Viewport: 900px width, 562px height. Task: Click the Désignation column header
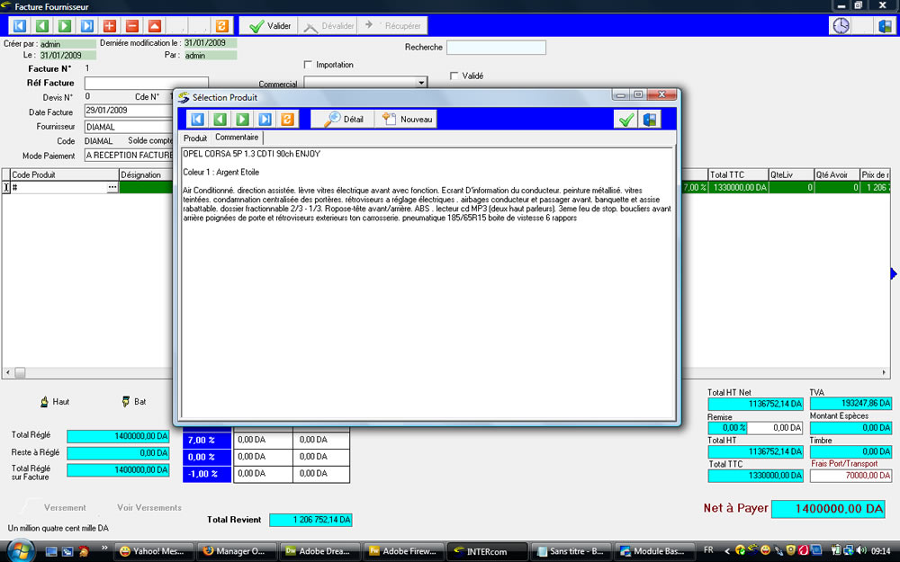click(x=146, y=174)
